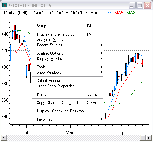Image resolution: width=153 pixels, height=142 pixels.
Task: Click the chart app icon in title bar
Action: pos(5,5)
